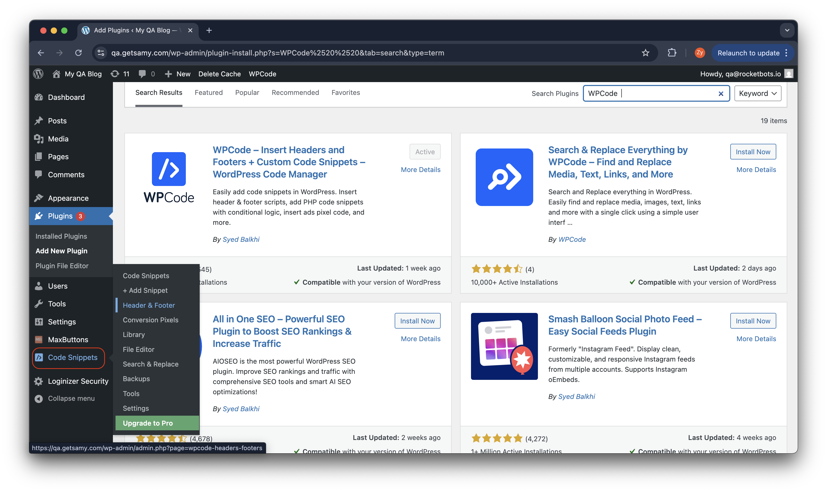Reload the page with refresh icon
827x492 pixels.
point(78,53)
